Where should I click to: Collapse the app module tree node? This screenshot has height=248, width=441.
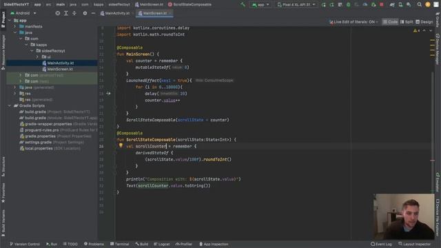pyautogui.click(x=10, y=21)
